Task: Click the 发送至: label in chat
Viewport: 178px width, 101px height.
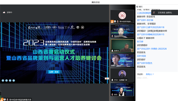Action: coord(140,74)
